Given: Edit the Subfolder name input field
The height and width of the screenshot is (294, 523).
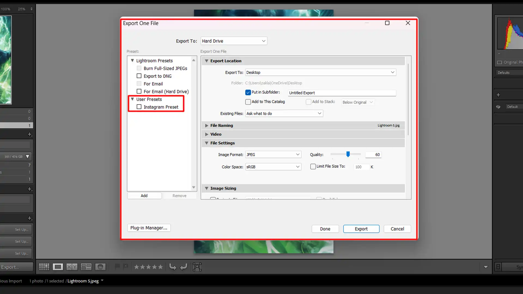Looking at the screenshot, I should tap(342, 93).
